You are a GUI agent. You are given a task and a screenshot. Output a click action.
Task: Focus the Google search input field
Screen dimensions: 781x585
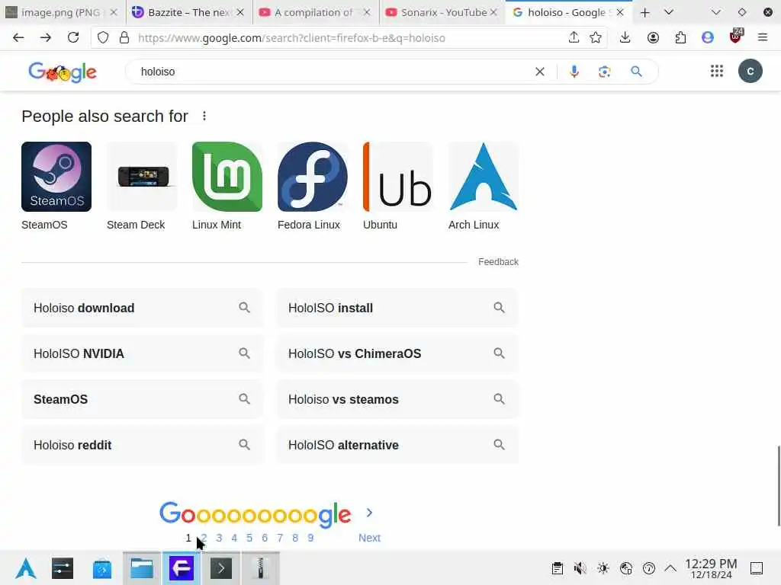click(x=331, y=72)
